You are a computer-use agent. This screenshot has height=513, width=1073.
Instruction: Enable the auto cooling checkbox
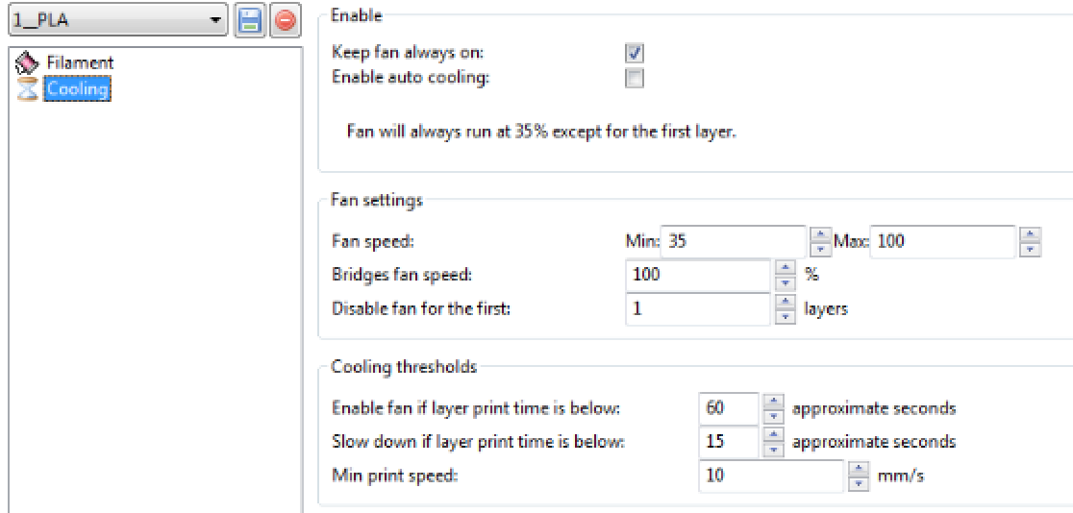(635, 79)
